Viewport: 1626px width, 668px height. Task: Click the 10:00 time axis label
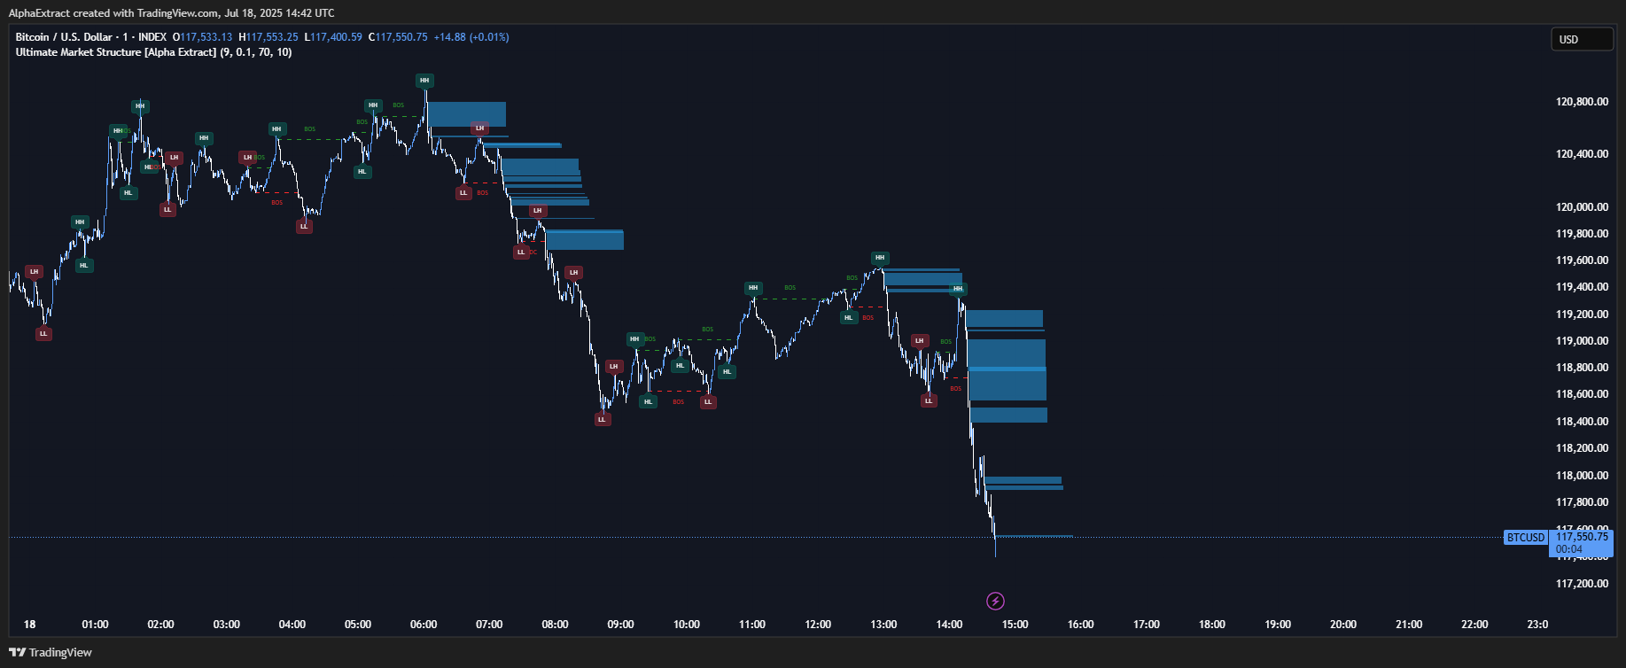coord(687,625)
